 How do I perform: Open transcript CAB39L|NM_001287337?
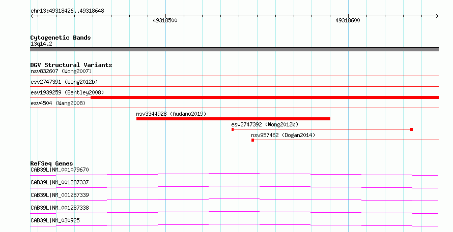(x=60, y=182)
